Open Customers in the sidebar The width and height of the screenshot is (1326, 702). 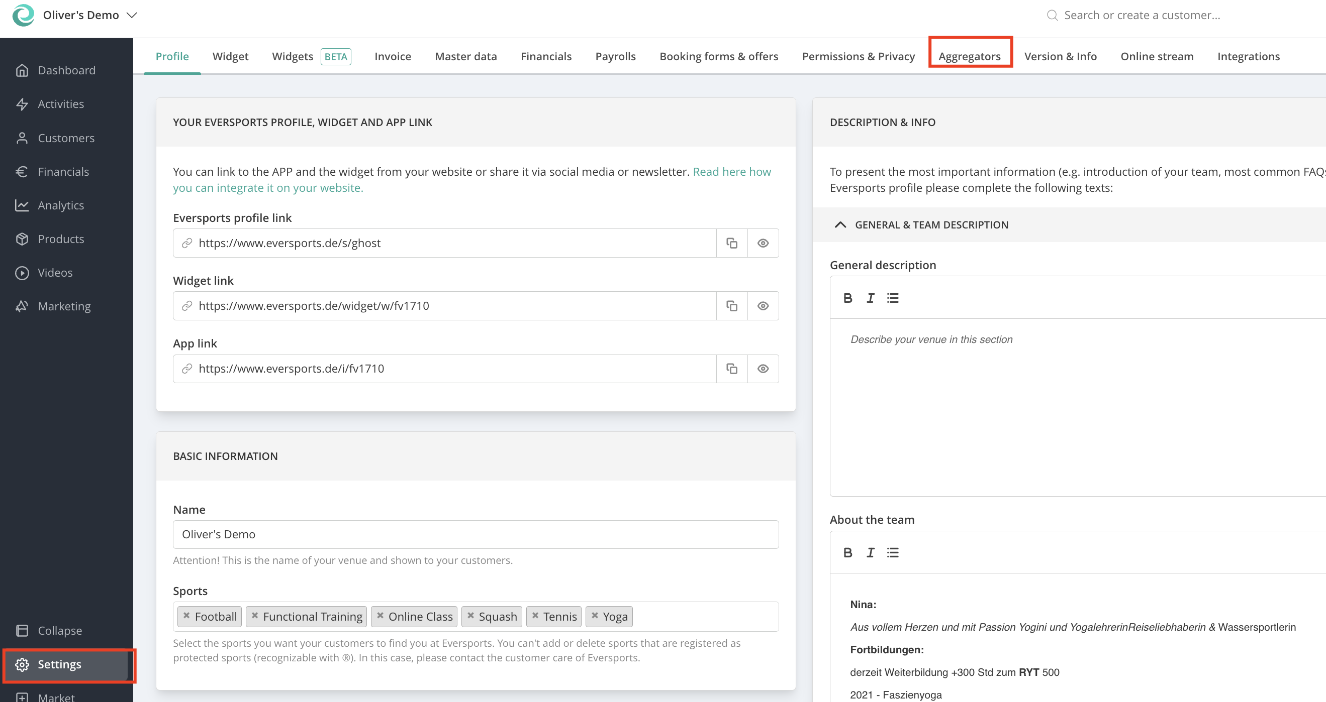pos(66,138)
